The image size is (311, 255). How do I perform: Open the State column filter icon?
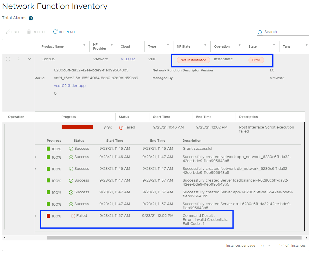[x=274, y=45]
